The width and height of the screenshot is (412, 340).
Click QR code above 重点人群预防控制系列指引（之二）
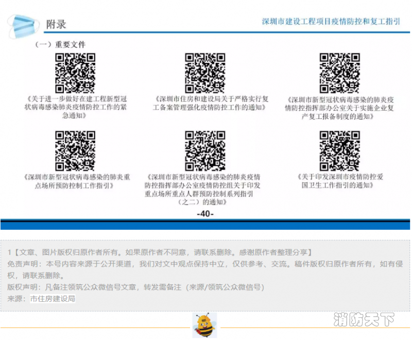tap(204, 151)
